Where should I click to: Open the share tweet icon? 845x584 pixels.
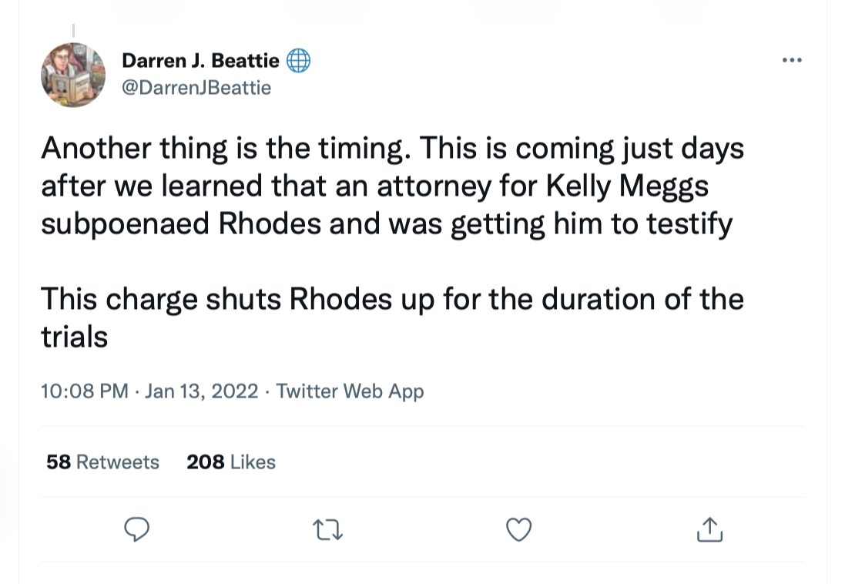click(709, 529)
